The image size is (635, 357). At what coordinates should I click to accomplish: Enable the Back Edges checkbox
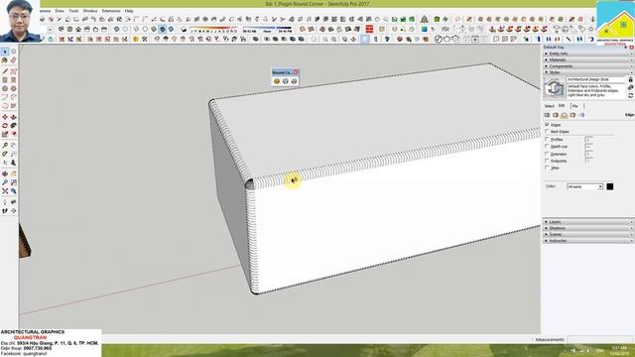point(547,132)
